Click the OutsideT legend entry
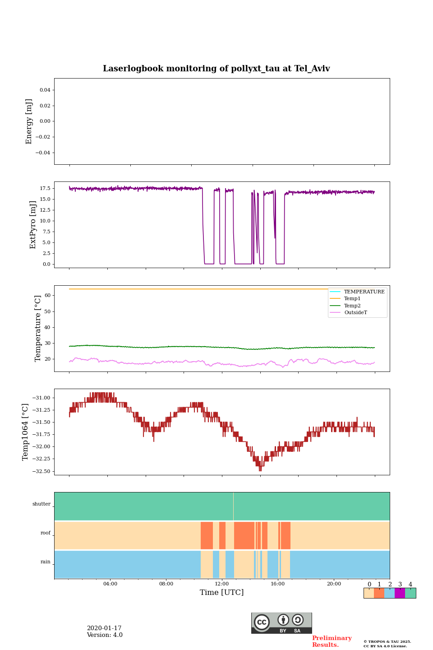 pos(349,312)
